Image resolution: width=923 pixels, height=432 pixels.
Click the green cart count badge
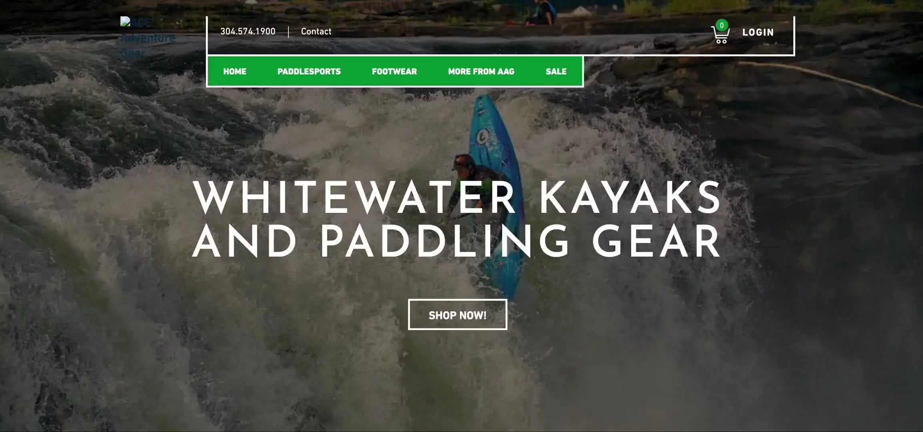tap(721, 25)
